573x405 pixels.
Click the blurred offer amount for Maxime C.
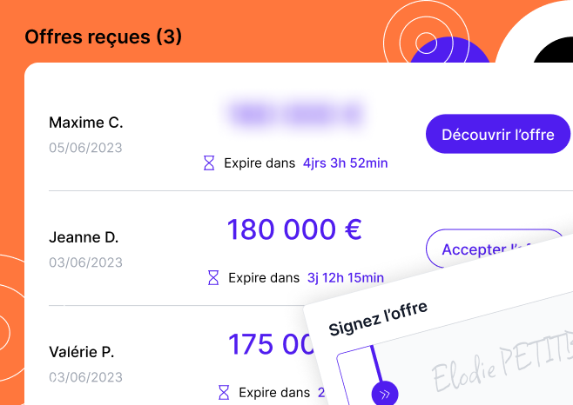click(x=295, y=114)
